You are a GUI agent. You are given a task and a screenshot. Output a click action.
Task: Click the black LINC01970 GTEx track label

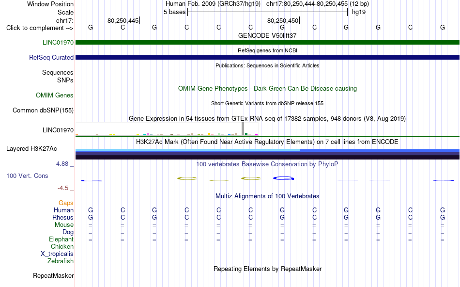click(58, 130)
